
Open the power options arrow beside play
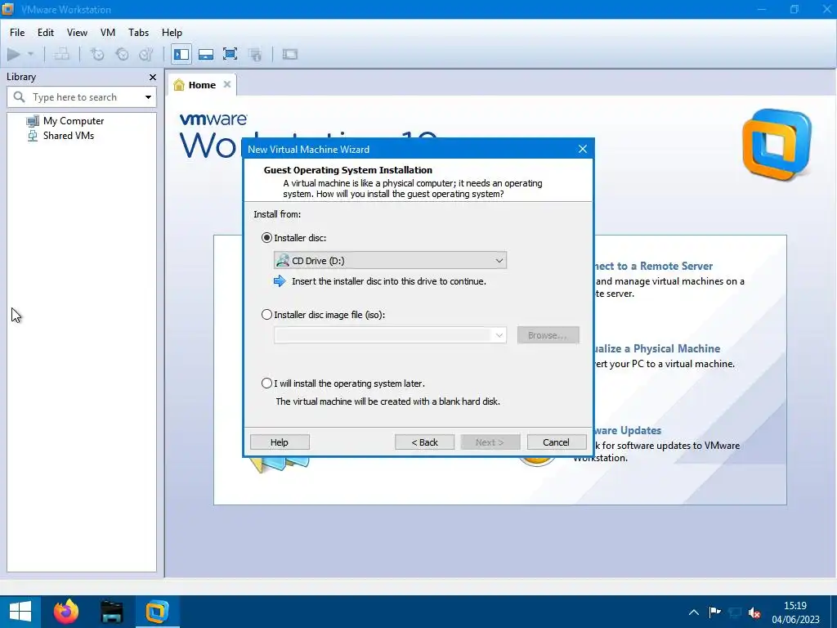click(30, 54)
